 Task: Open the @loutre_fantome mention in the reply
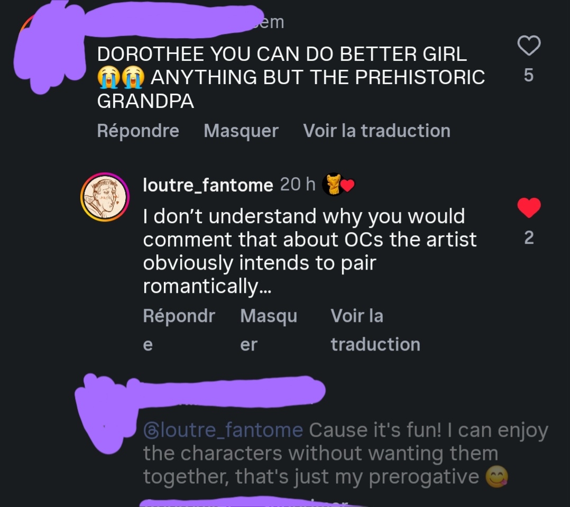point(223,430)
